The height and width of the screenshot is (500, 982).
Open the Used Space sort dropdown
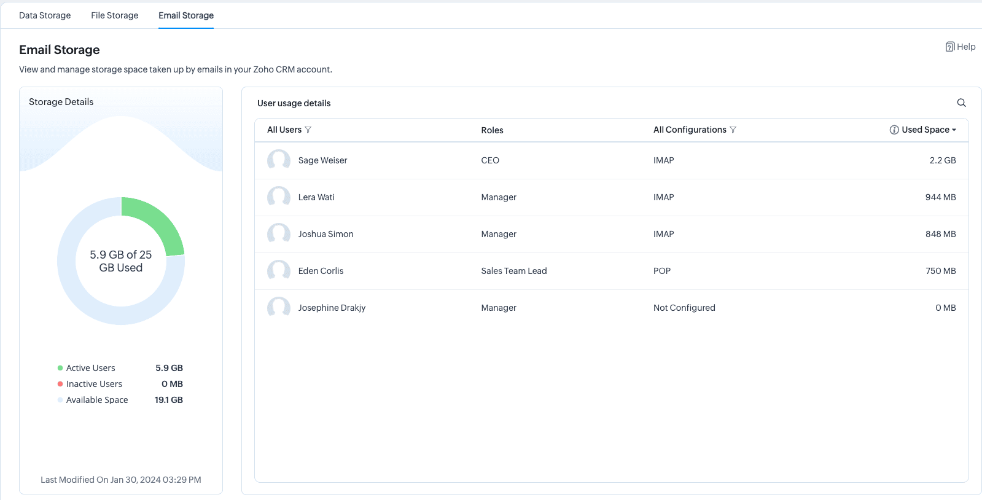pyautogui.click(x=929, y=130)
